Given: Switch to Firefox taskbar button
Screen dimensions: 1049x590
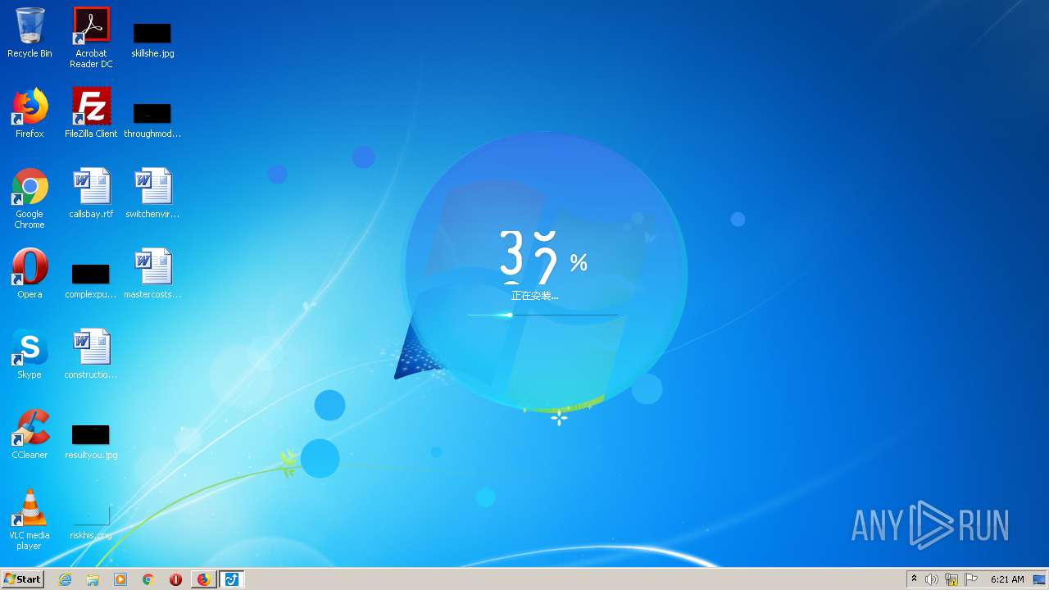Looking at the screenshot, I should pos(203,579).
